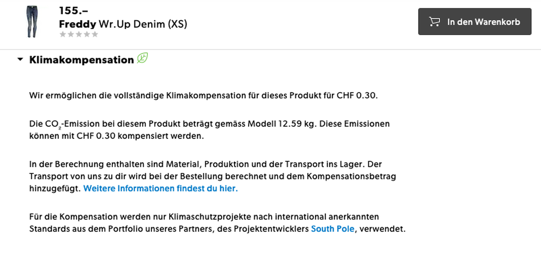Click the bold Freddy brand name
The width and height of the screenshot is (541, 260).
pos(77,24)
